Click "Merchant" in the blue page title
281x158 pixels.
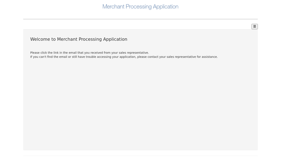(x=114, y=7)
